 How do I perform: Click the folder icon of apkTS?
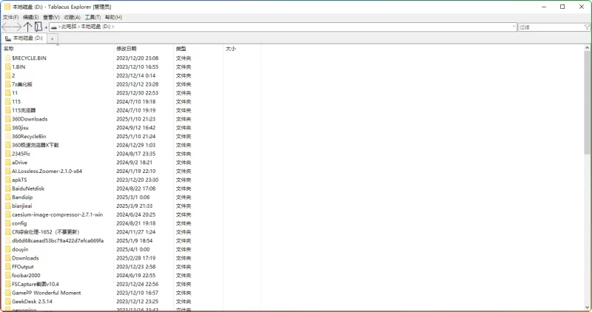click(x=8, y=180)
